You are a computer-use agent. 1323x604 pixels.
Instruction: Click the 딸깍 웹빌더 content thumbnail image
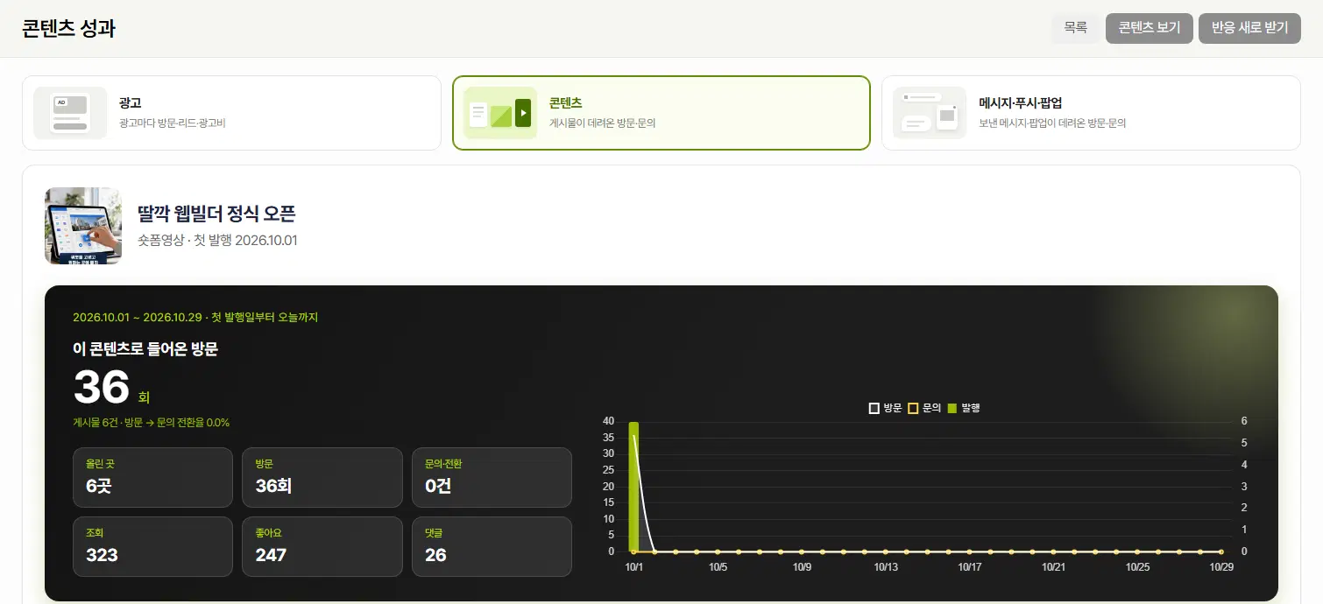pos(83,226)
